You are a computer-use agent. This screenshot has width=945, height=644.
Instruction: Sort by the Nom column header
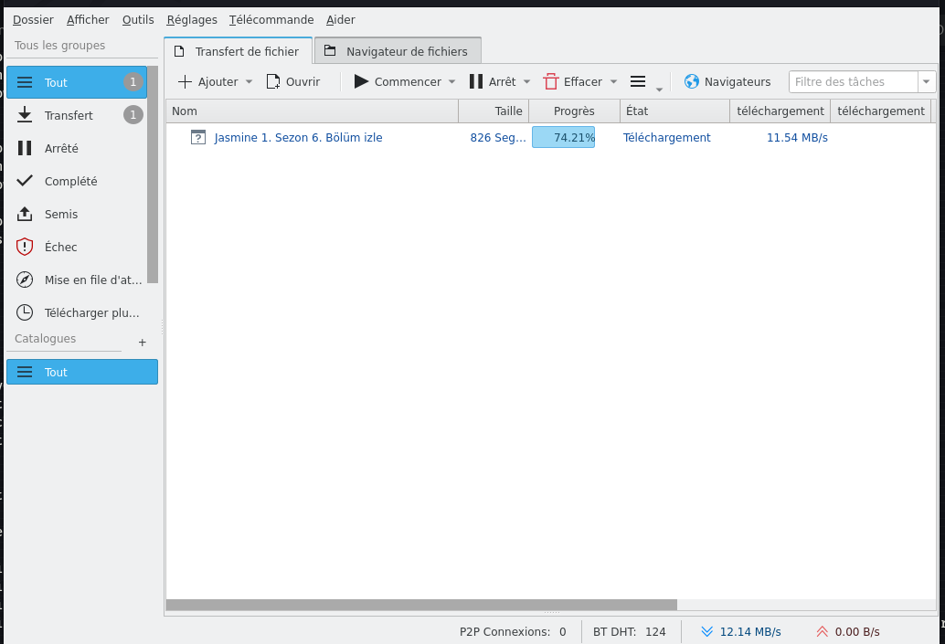click(313, 111)
